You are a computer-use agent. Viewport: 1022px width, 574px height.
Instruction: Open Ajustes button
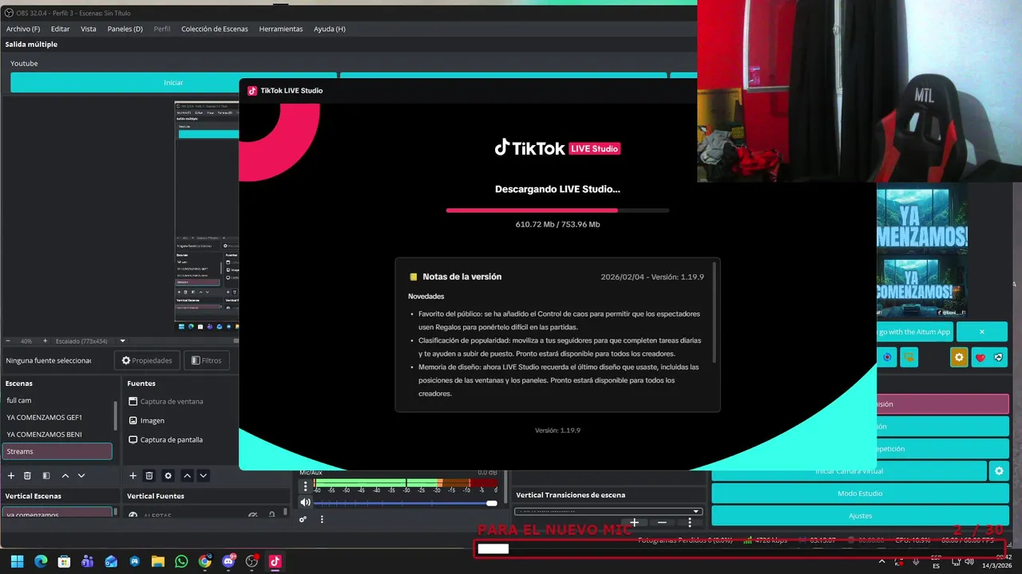click(x=860, y=516)
